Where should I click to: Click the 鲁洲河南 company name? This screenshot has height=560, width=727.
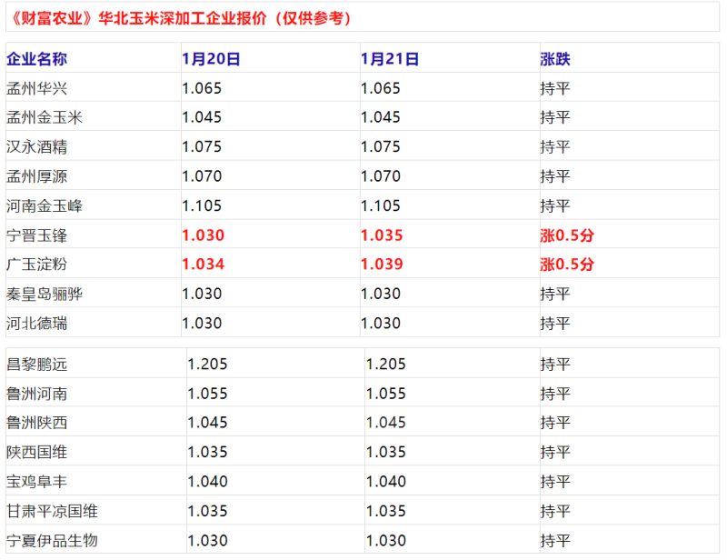point(36,394)
